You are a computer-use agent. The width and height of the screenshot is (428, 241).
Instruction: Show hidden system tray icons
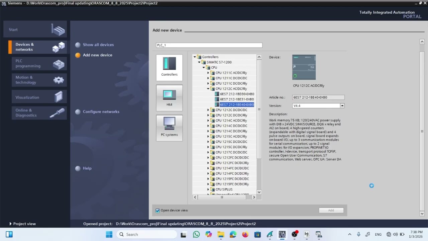(350, 234)
